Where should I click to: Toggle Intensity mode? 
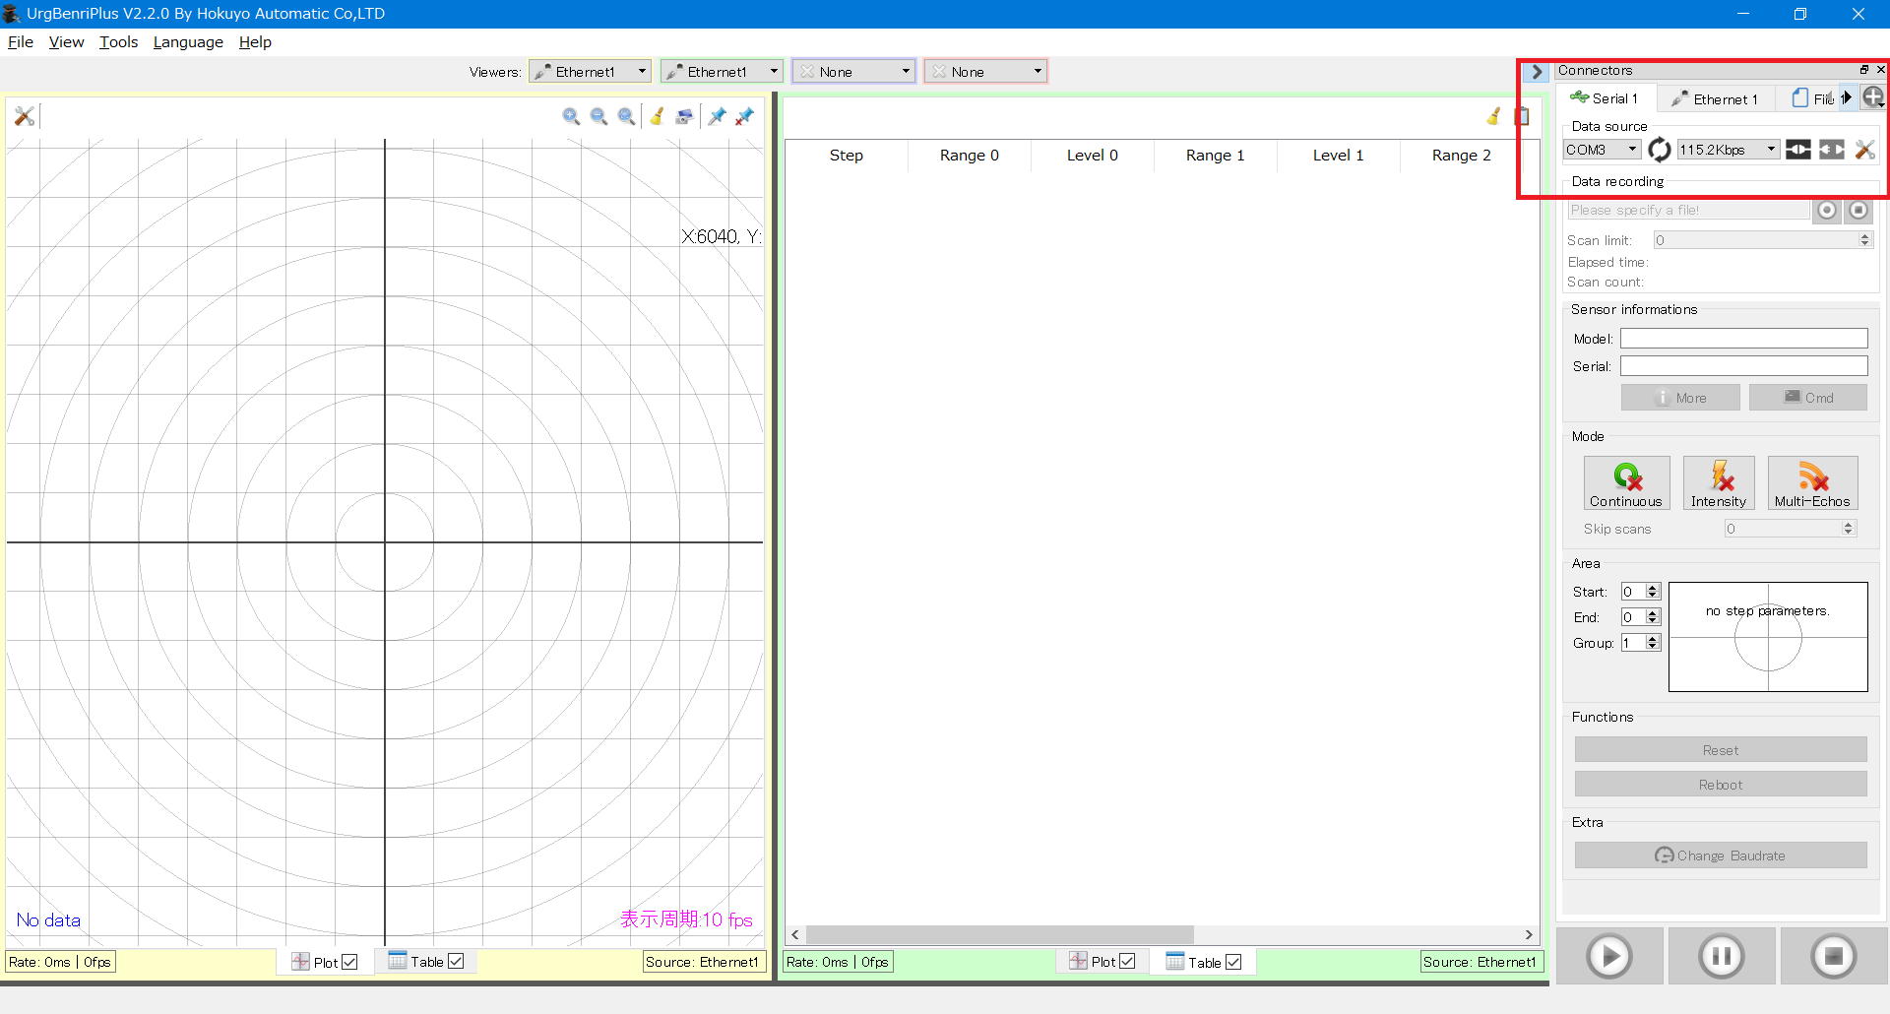(1719, 483)
